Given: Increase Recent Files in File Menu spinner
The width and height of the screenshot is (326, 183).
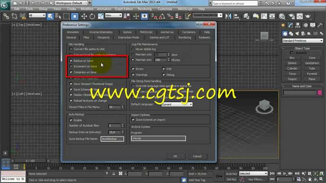Looking at the screenshot, I should (123, 106).
